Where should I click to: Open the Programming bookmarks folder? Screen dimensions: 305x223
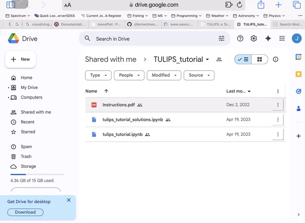pos(186,16)
